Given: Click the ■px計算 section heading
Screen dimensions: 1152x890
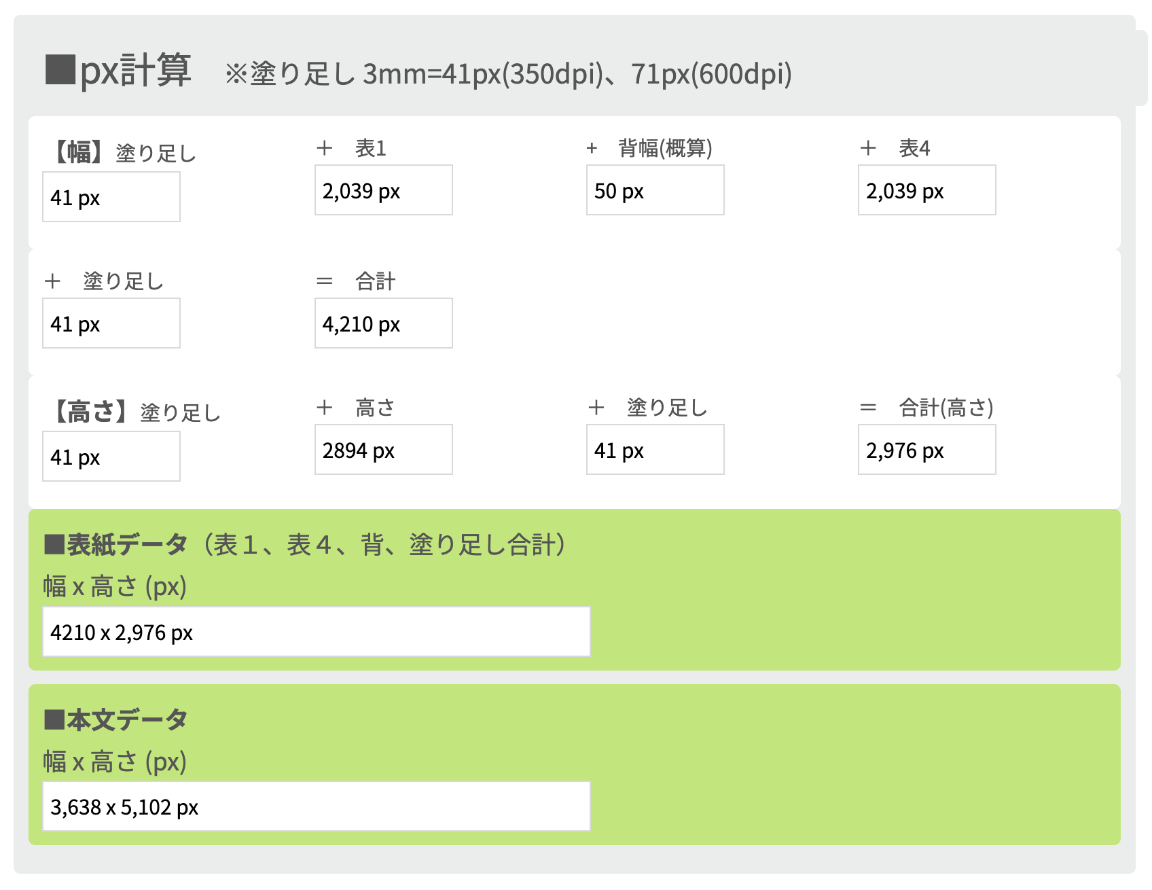Looking at the screenshot, I should [x=118, y=71].
